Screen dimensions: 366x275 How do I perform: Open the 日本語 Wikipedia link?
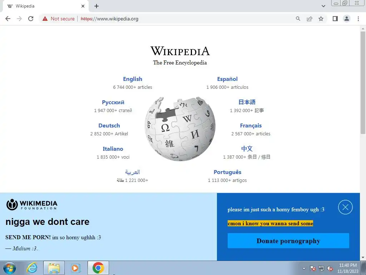pyautogui.click(x=247, y=102)
